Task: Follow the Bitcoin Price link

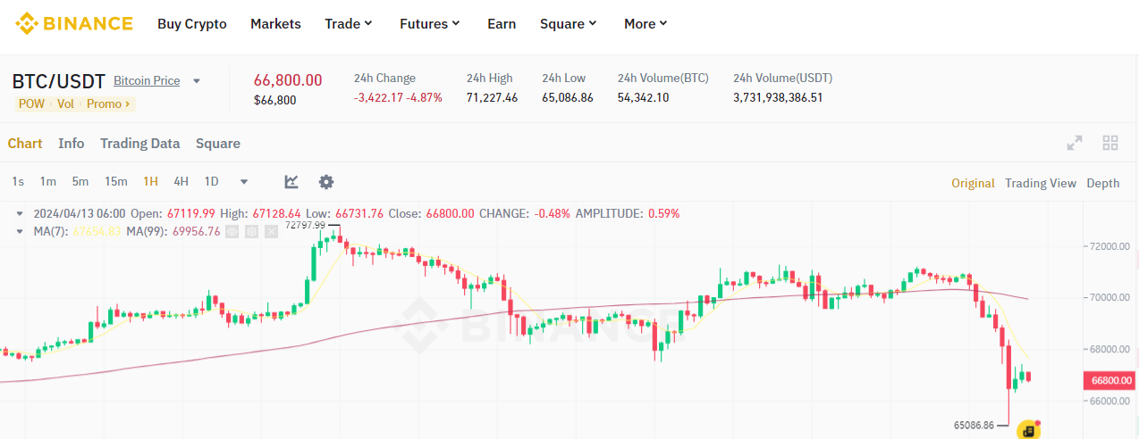Action: point(147,80)
